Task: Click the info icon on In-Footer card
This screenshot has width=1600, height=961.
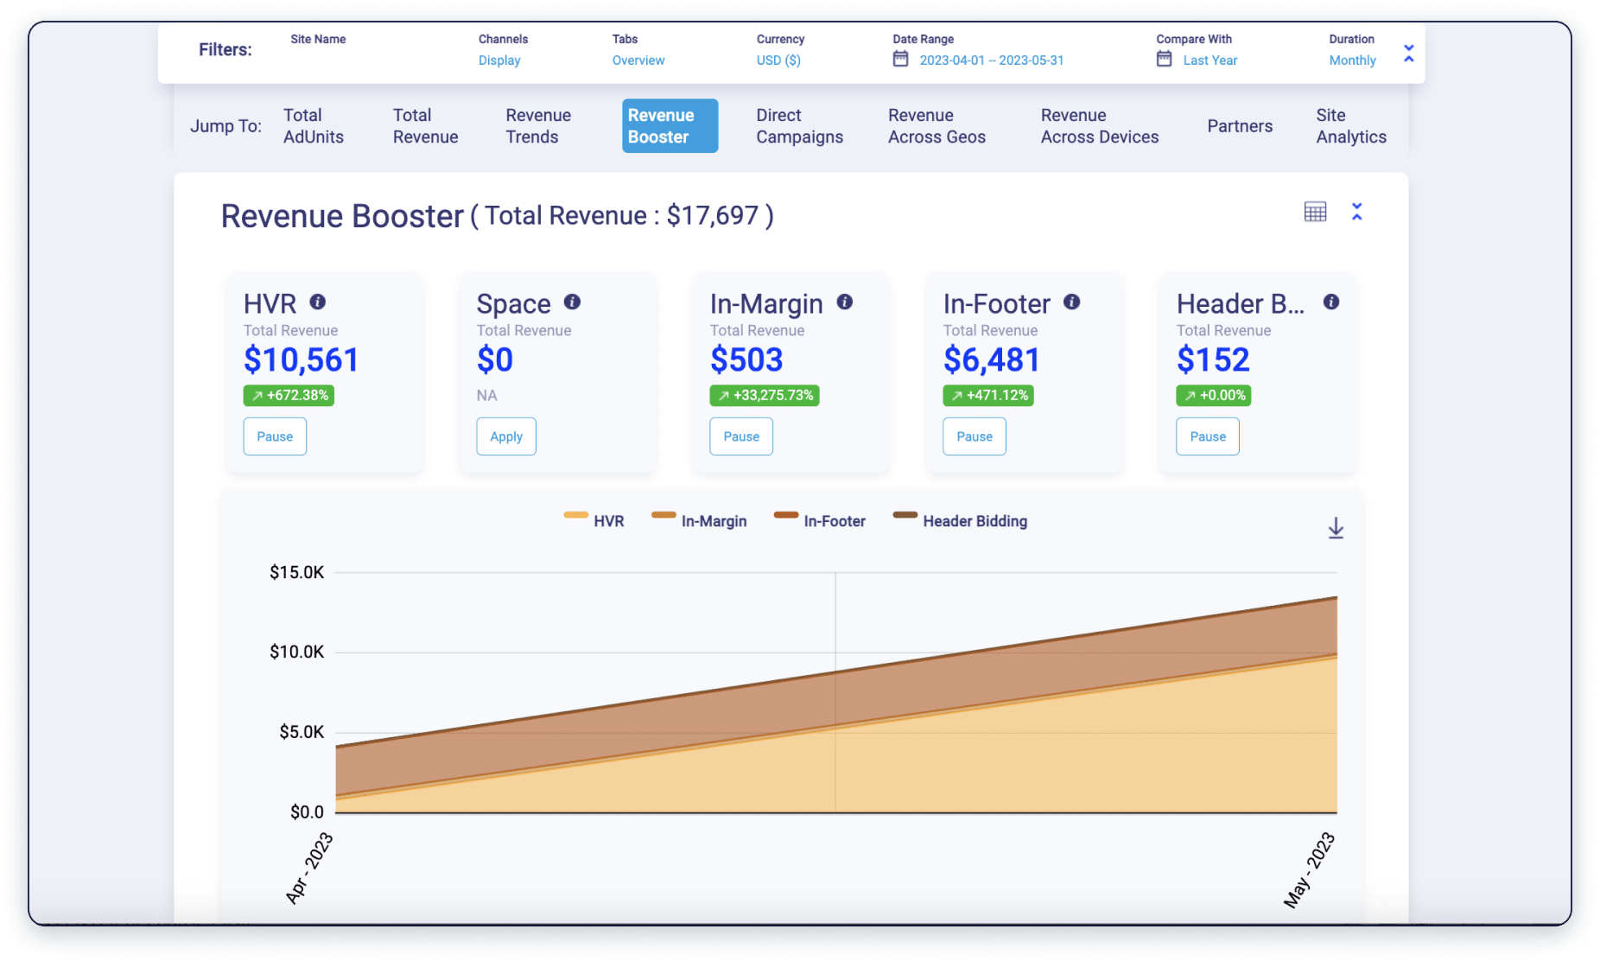Action: tap(1071, 302)
